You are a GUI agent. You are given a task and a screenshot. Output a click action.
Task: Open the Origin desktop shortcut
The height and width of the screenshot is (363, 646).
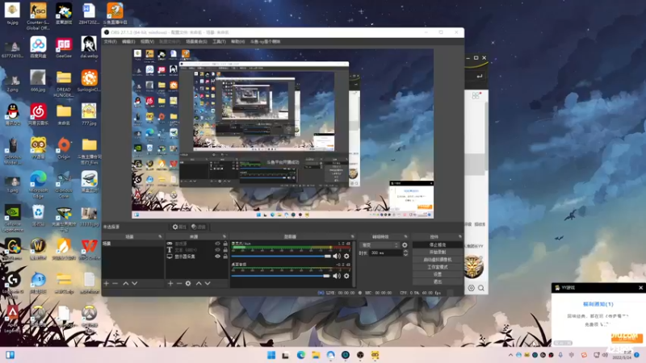point(64,148)
